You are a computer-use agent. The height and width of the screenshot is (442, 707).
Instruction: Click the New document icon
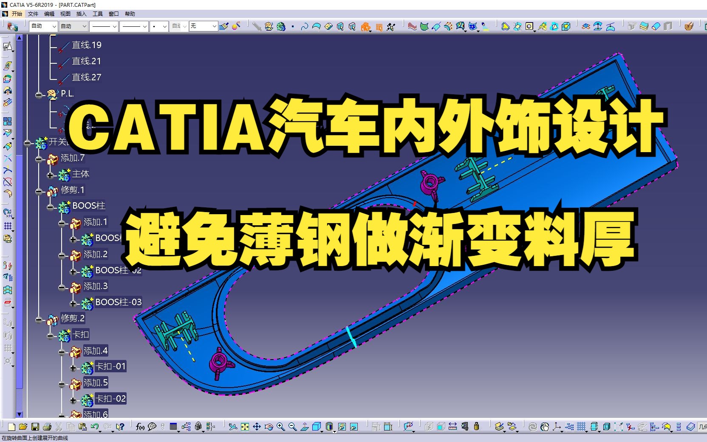pyautogui.click(x=11, y=427)
